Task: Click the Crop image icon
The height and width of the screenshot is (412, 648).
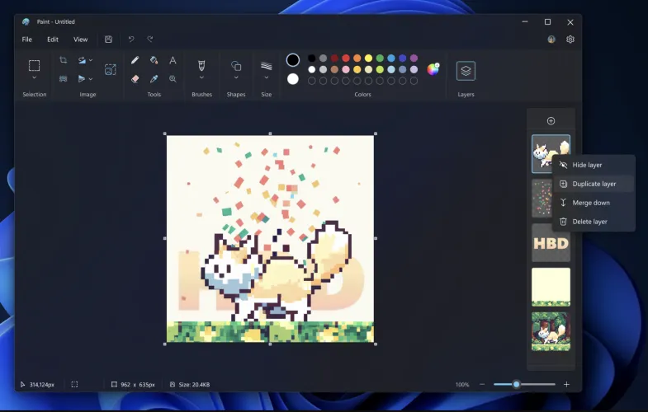Action: click(x=64, y=60)
